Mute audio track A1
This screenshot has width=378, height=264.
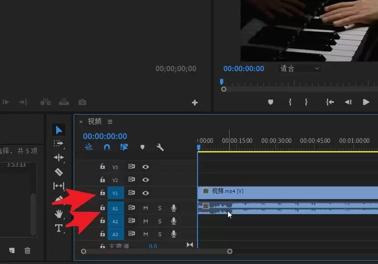pos(146,208)
